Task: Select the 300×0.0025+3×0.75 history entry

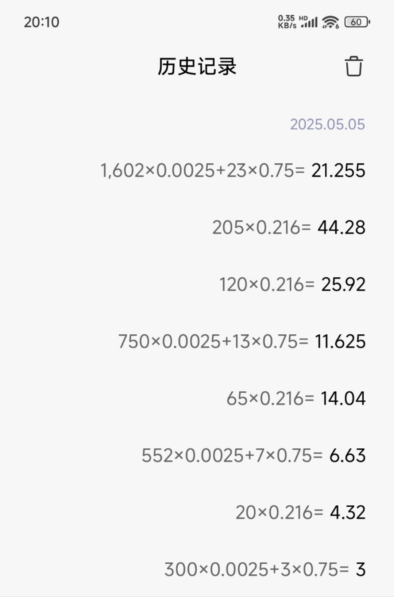Action: (x=265, y=570)
